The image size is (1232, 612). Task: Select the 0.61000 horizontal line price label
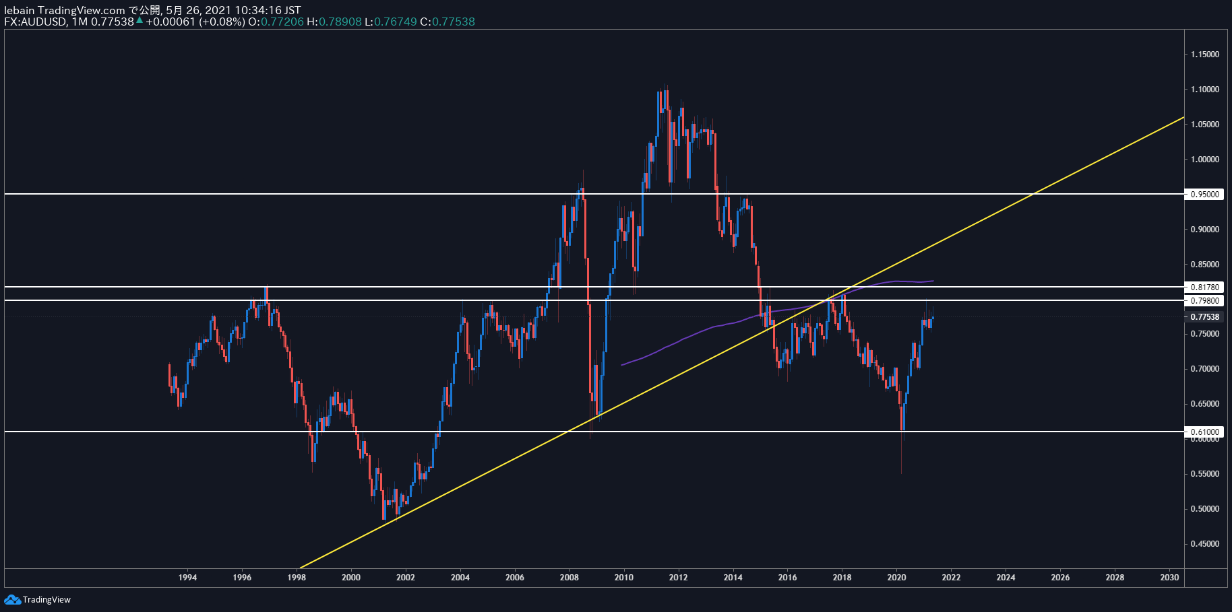coord(1204,432)
